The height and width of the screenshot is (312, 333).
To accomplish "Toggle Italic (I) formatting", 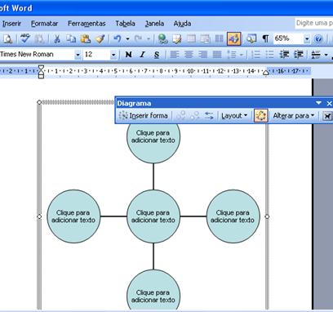I will coord(142,55).
